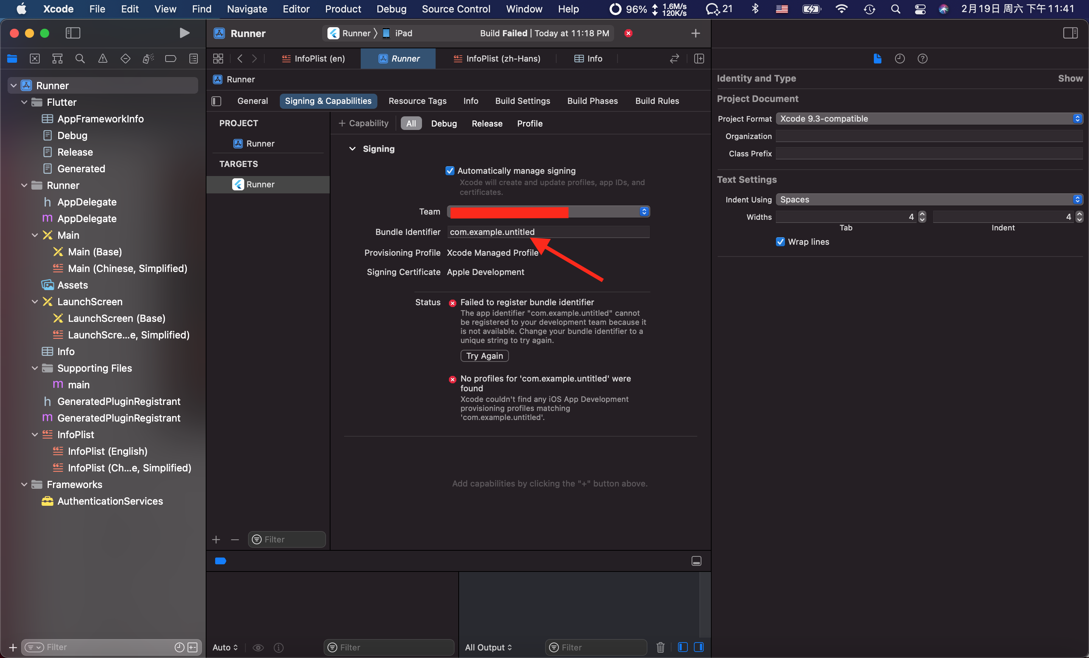1089x658 pixels.
Task: Open the Debug navigator icon
Action: coord(148,59)
